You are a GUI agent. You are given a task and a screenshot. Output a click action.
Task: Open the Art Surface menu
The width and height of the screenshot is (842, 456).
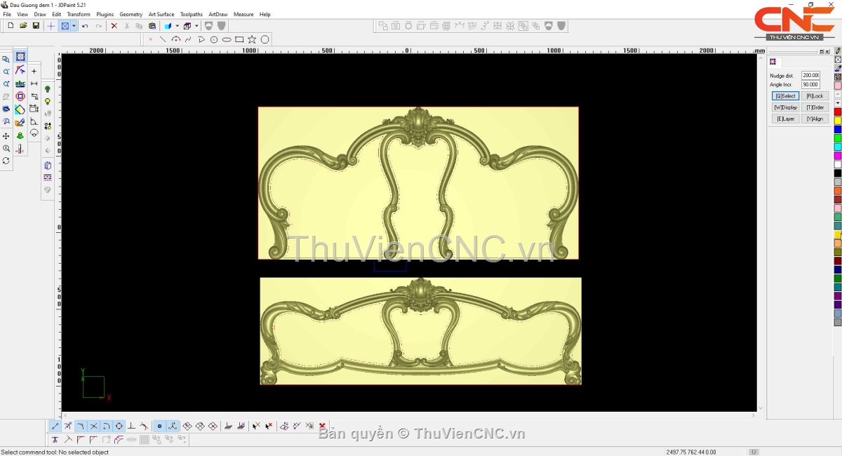click(x=161, y=14)
